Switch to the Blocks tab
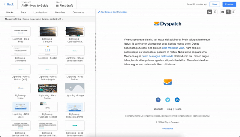Viewport: 240px width, 137px height. point(10,12)
